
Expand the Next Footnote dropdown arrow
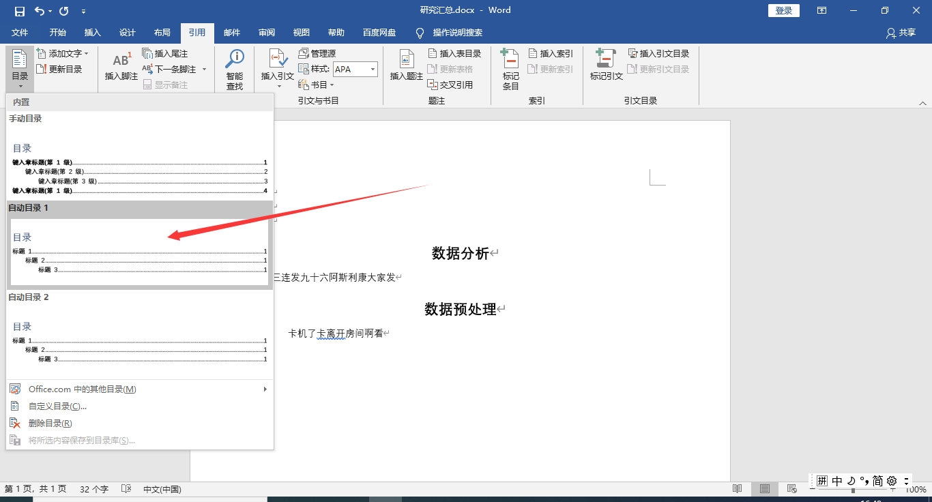point(204,68)
